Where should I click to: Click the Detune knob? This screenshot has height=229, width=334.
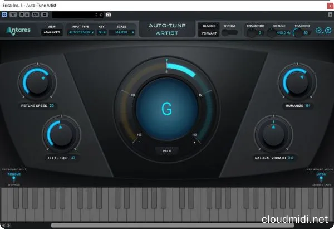[272, 33]
